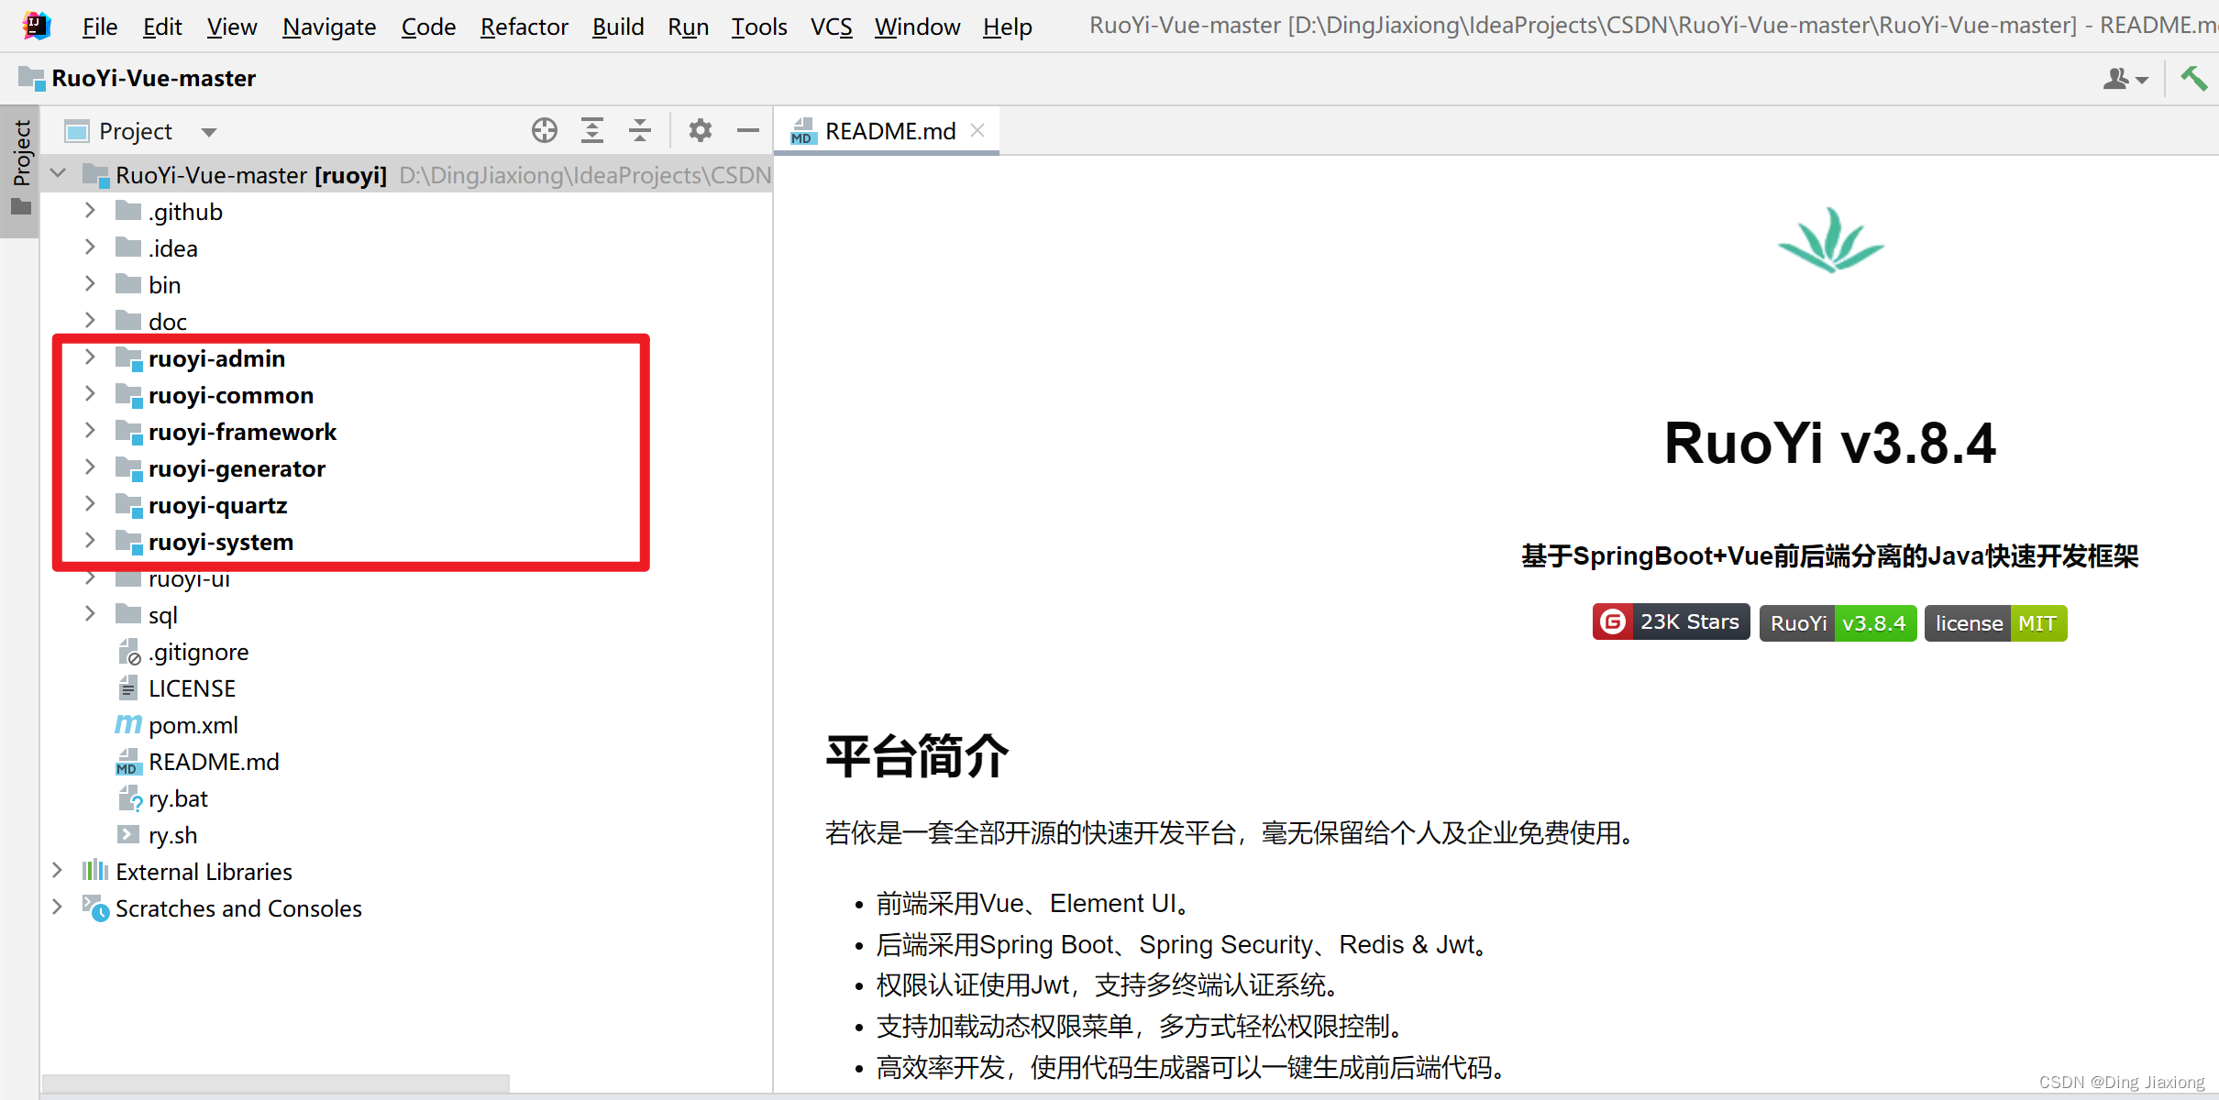Click the Project panel horizontal scrollbar
2219x1100 pixels.
pos(276,1083)
